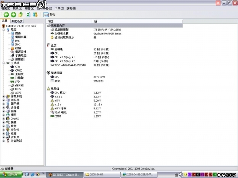The image size is (238, 178).
Task: Click the 記憶體 memory module icon
Action: (12, 78)
